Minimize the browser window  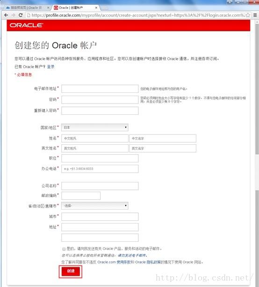238,2
